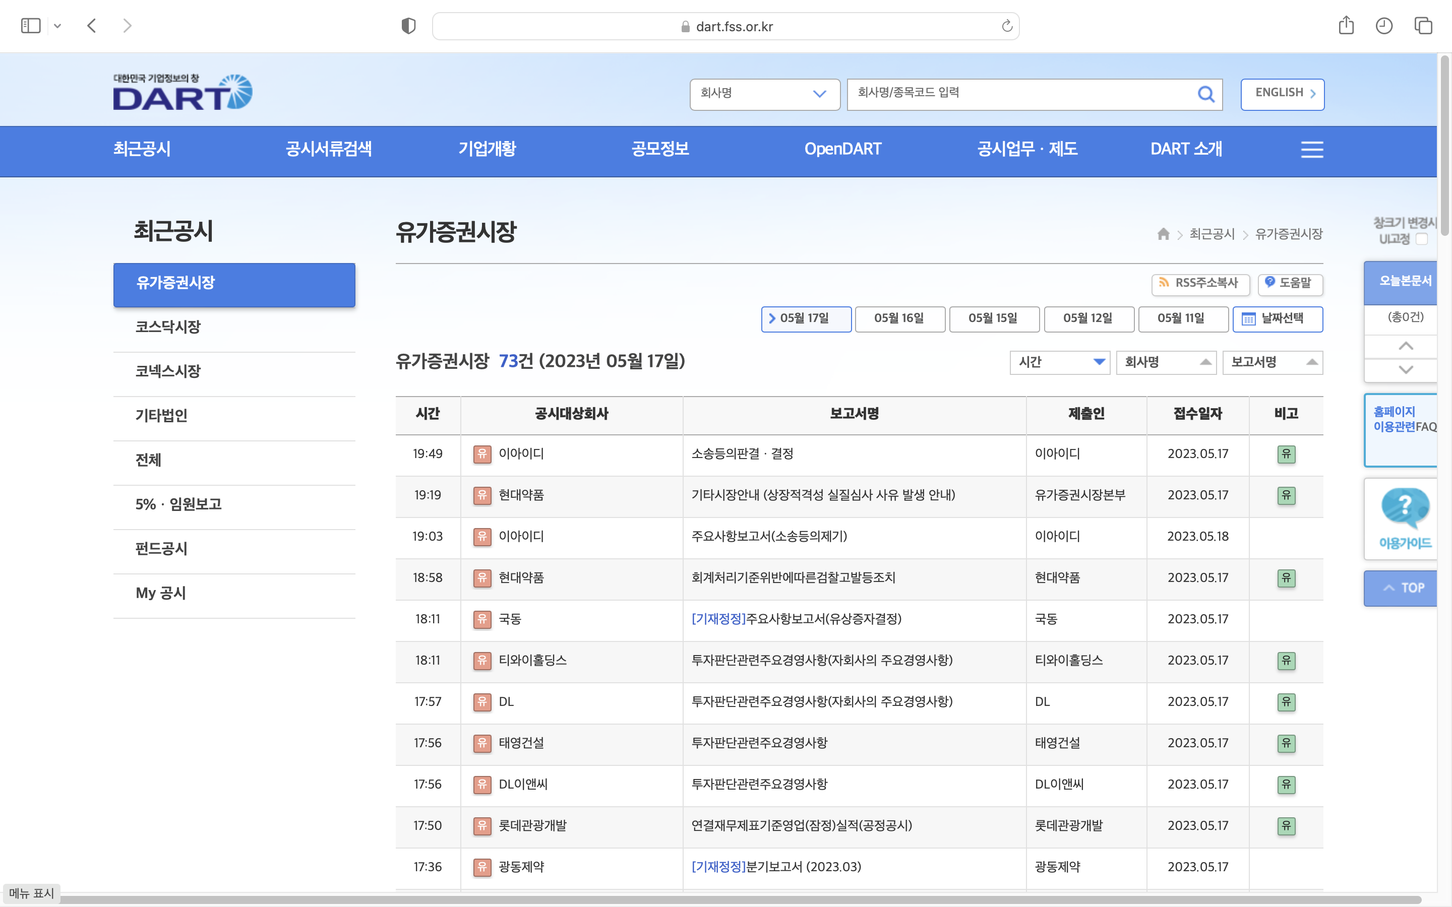This screenshot has height=907, width=1452.
Task: Click the 유 market badge beside 국동
Action: [482, 619]
